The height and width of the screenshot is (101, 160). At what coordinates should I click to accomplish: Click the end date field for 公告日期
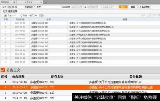coord(94,7)
